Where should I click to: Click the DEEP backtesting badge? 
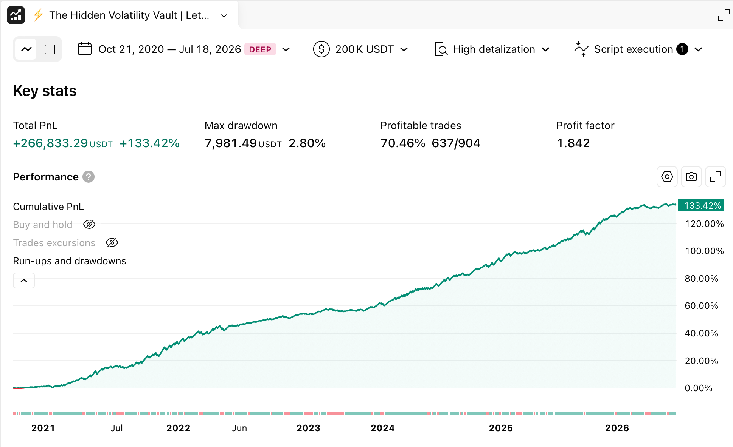(x=260, y=49)
